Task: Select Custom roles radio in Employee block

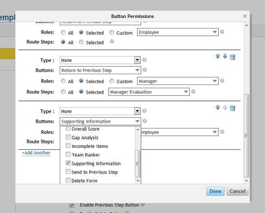Action: click(112, 32)
